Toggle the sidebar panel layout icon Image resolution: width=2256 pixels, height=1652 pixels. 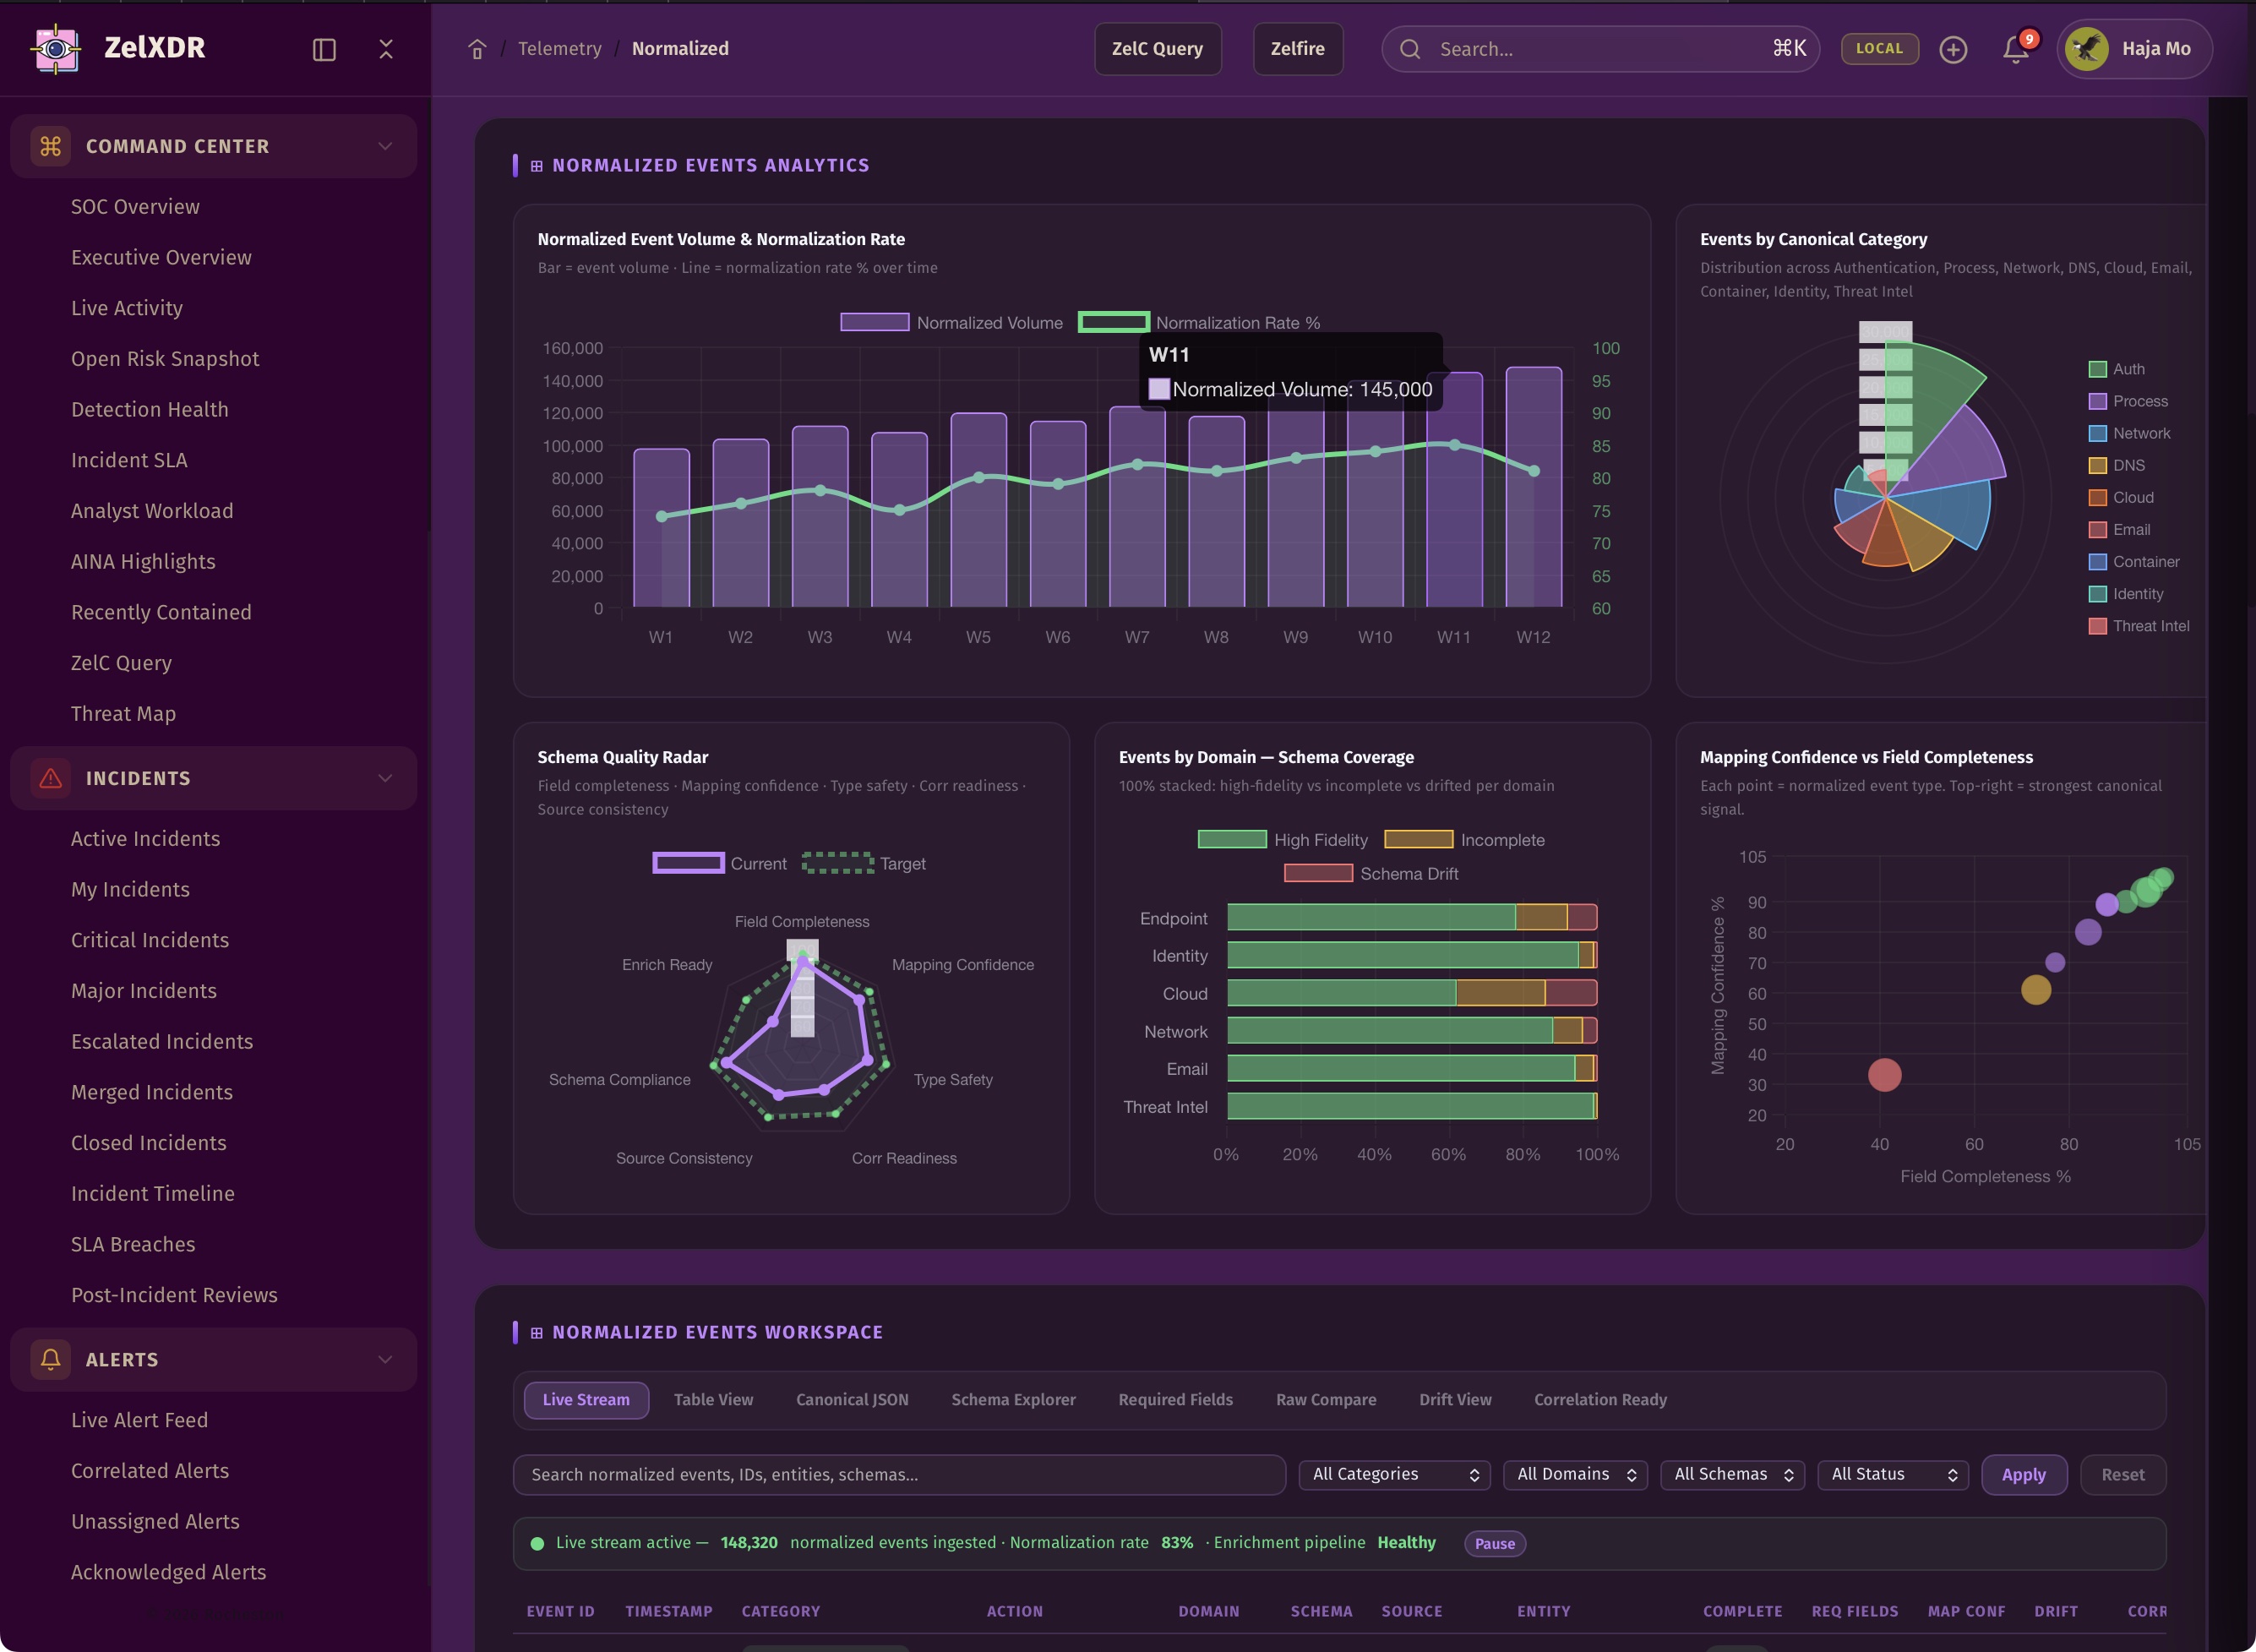pos(324,49)
